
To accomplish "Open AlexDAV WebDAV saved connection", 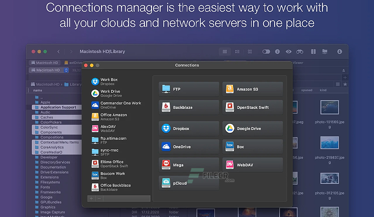I will click(119, 128).
